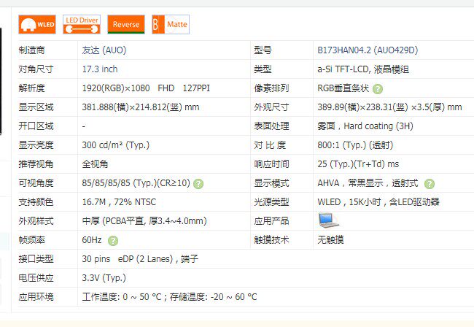Click the 显示模式 label
Screen dimensions: 474x327
tap(271, 183)
